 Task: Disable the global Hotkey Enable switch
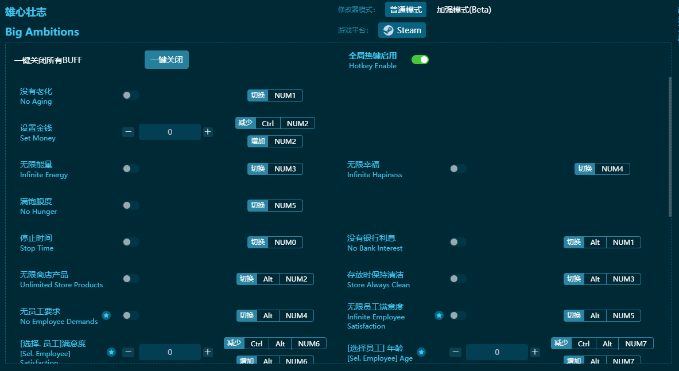(x=420, y=60)
